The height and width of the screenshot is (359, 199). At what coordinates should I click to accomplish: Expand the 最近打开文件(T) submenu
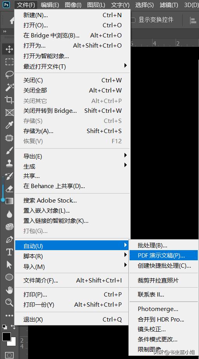[72, 66]
